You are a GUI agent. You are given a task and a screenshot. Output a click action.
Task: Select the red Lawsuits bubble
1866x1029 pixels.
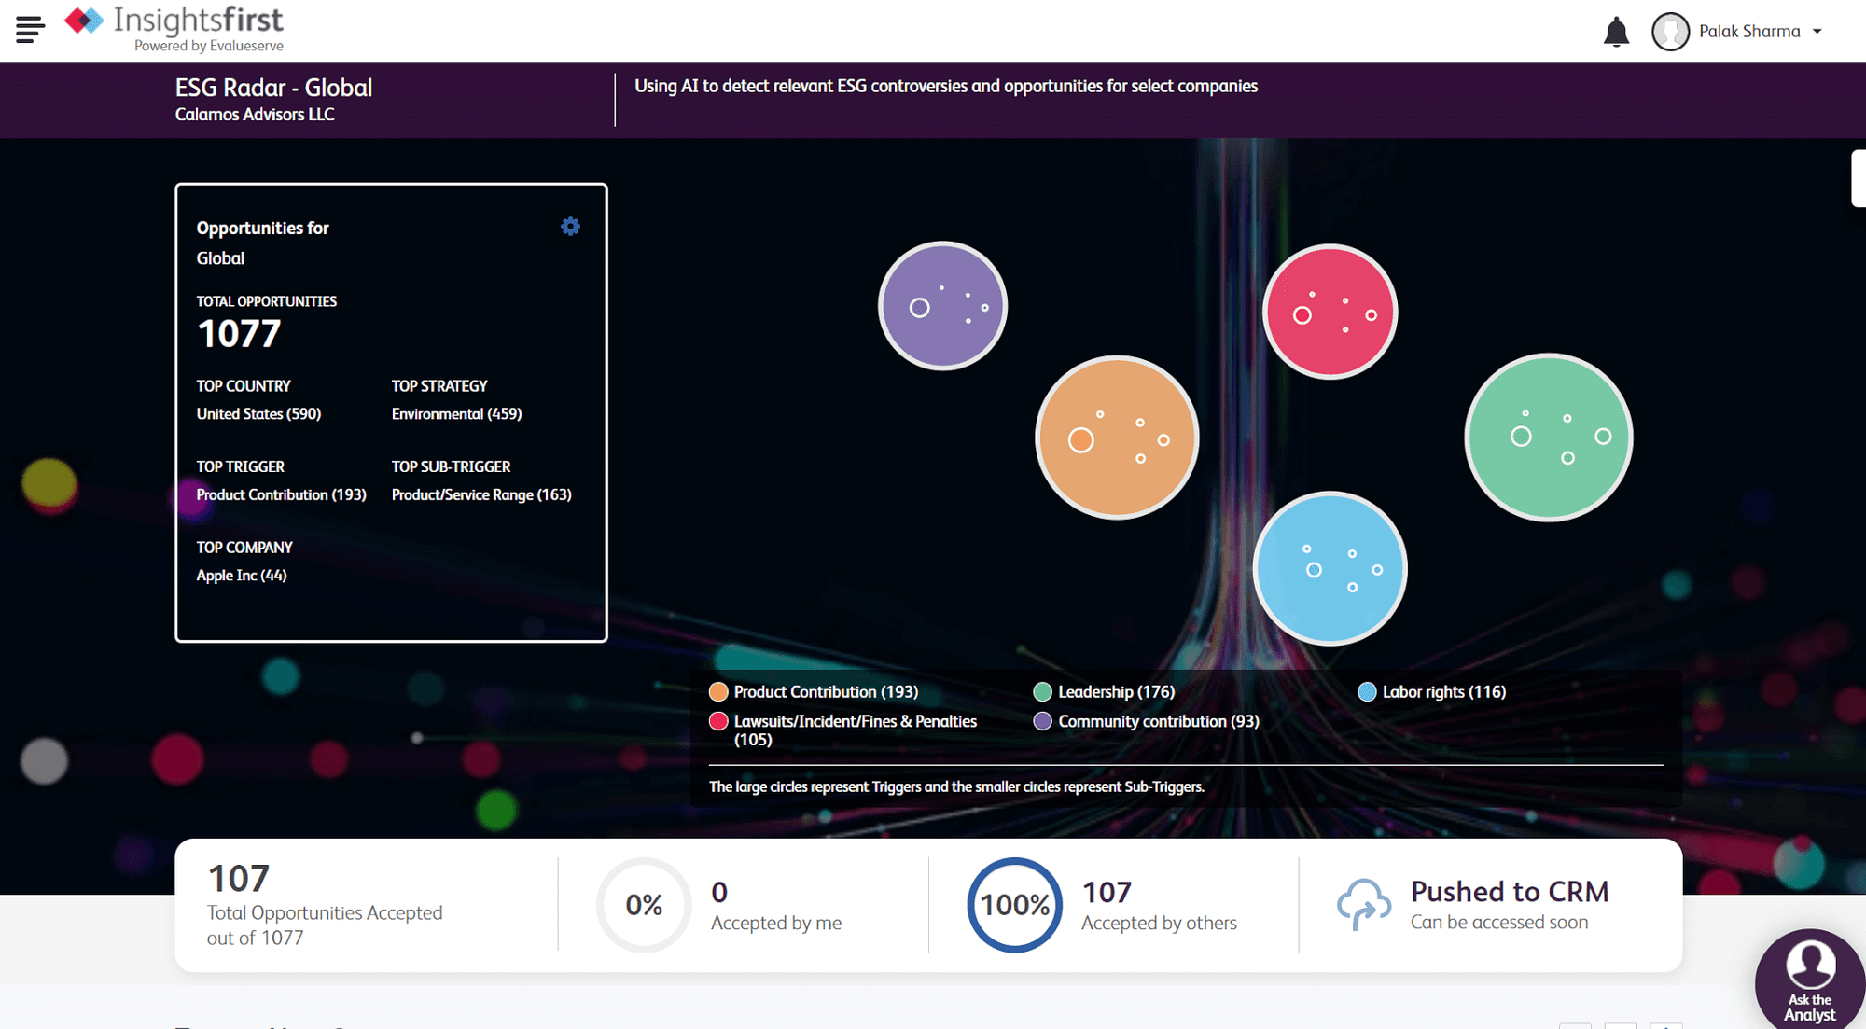(x=1330, y=312)
